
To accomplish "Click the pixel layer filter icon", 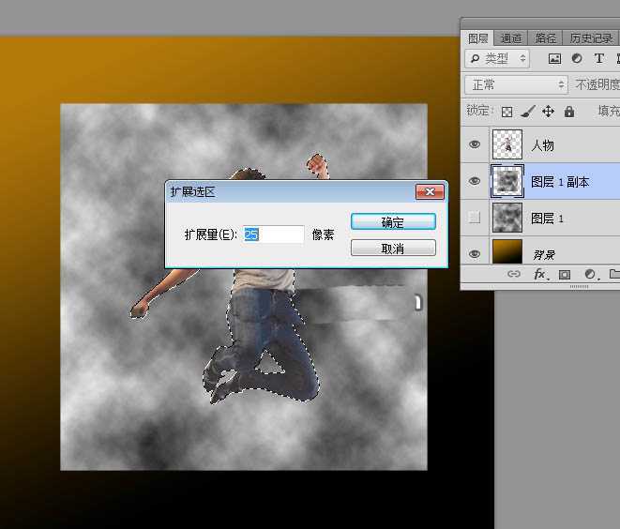I will pos(554,58).
